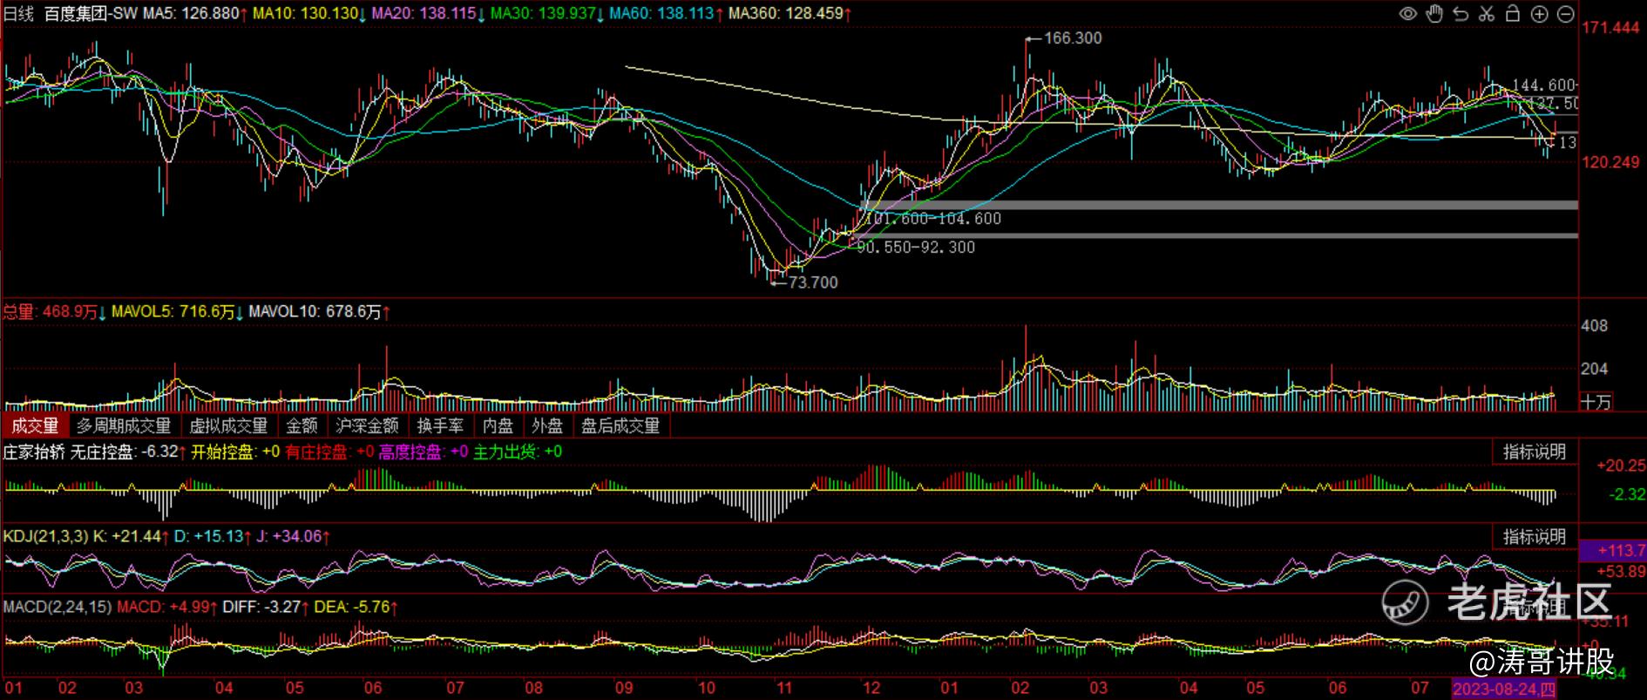The image size is (1647, 700).
Task: Open 指标说明 for the 庄家抬轿 indicator
Action: 1535,452
